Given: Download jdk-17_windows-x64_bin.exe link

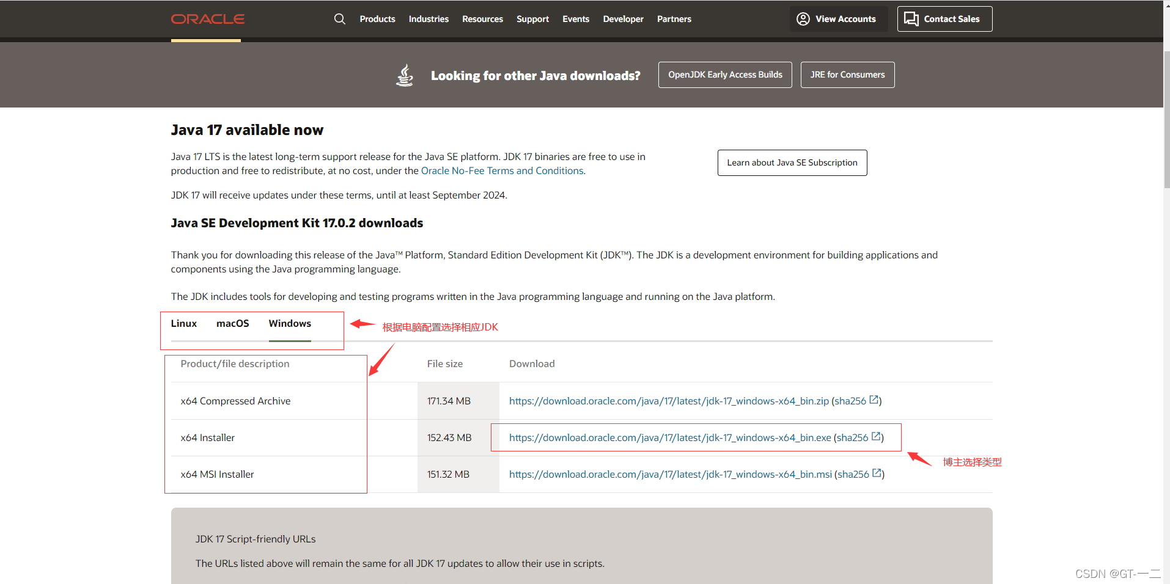Looking at the screenshot, I should pyautogui.click(x=670, y=437).
